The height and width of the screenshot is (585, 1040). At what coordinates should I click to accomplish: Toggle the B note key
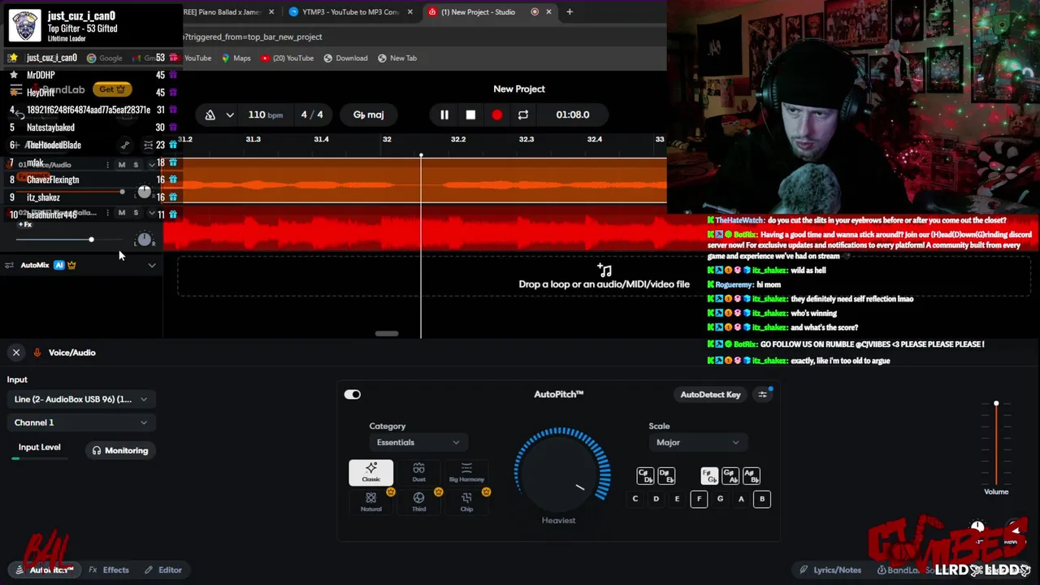pos(762,499)
